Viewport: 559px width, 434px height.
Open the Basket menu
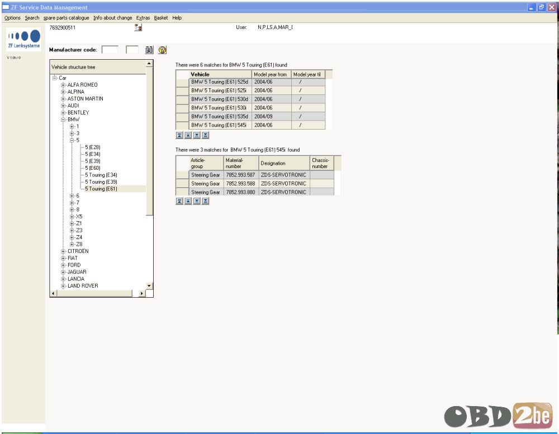[x=161, y=18]
